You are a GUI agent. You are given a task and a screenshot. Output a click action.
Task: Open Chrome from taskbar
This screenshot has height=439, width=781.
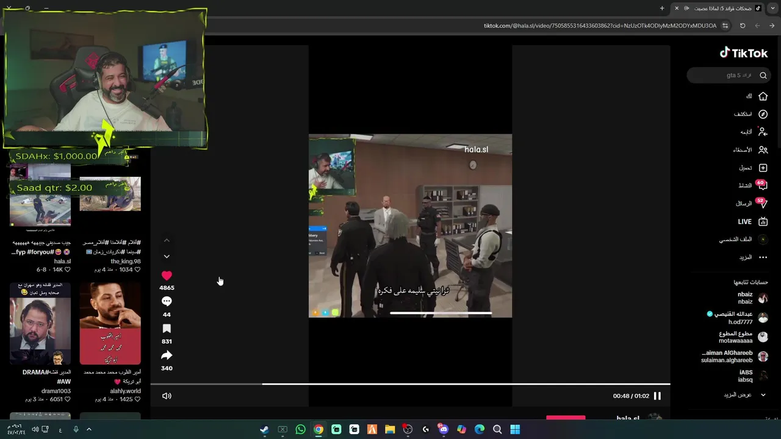319,429
